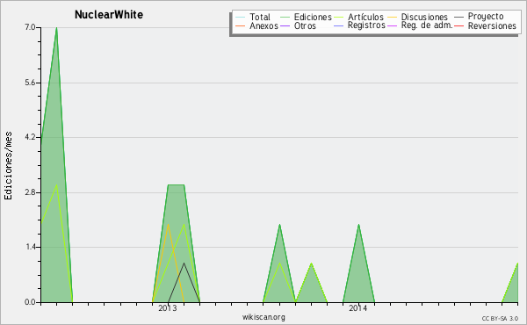527x325 pixels.
Task: Select the Anexos legend entry
Action: pos(256,25)
